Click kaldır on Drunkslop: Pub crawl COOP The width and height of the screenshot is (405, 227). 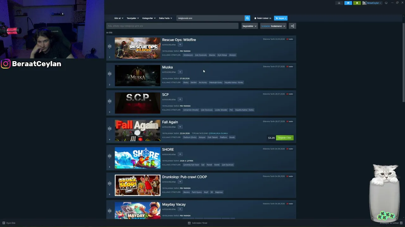click(290, 176)
